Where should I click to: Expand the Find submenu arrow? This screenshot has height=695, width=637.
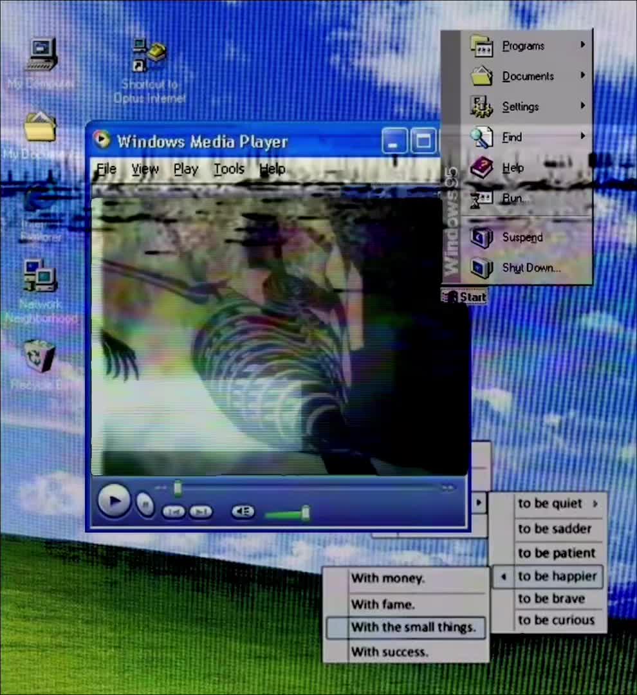point(583,136)
